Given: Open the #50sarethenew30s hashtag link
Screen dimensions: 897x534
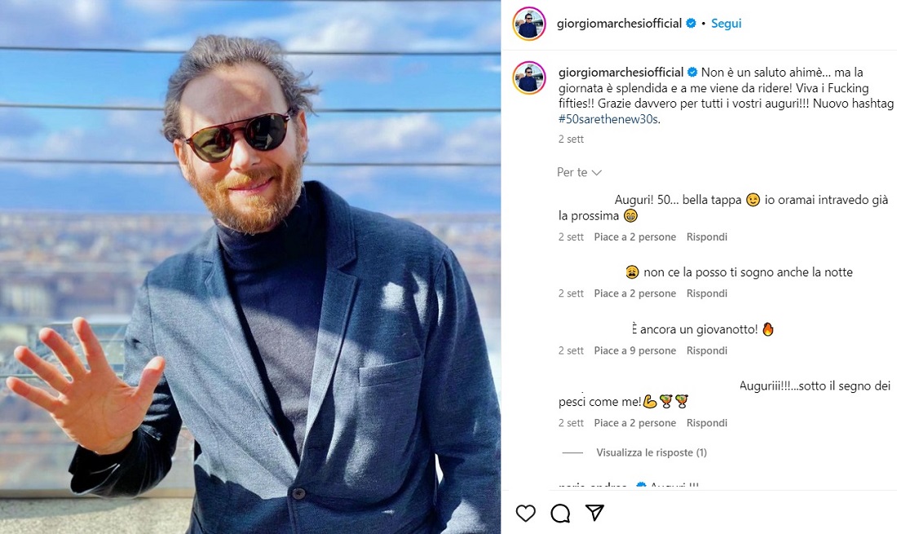Looking at the screenshot, I should coord(608,119).
